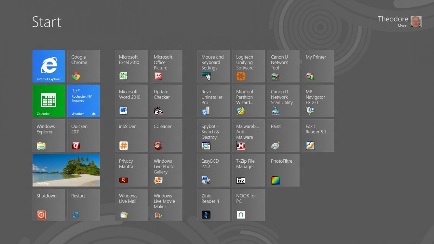Launch Spybot - Search & Destroy

pyautogui.click(x=214, y=136)
